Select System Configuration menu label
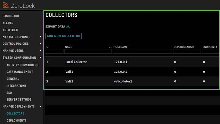The image size is (220, 124). pos(19,58)
